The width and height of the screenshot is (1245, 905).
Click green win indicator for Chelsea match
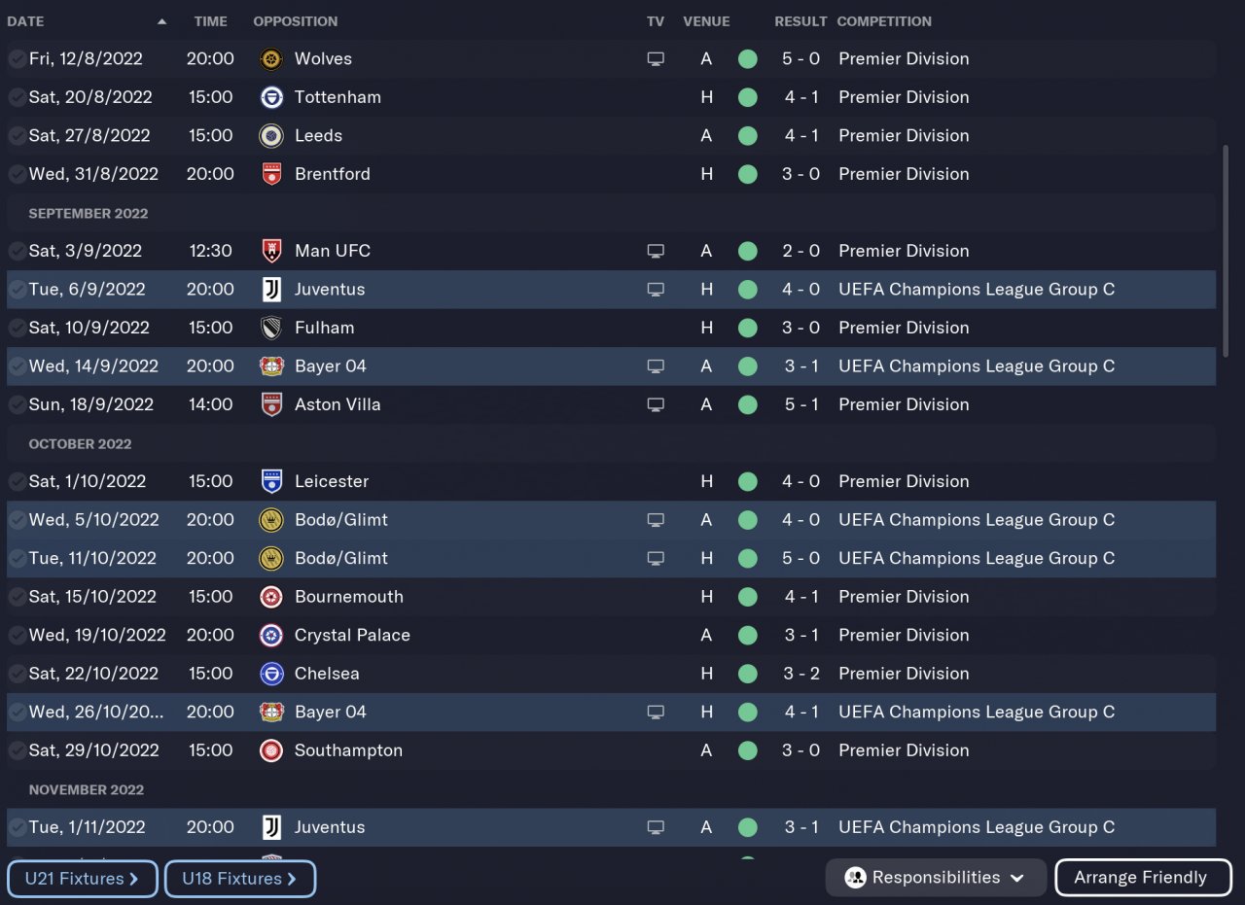pyautogui.click(x=747, y=674)
